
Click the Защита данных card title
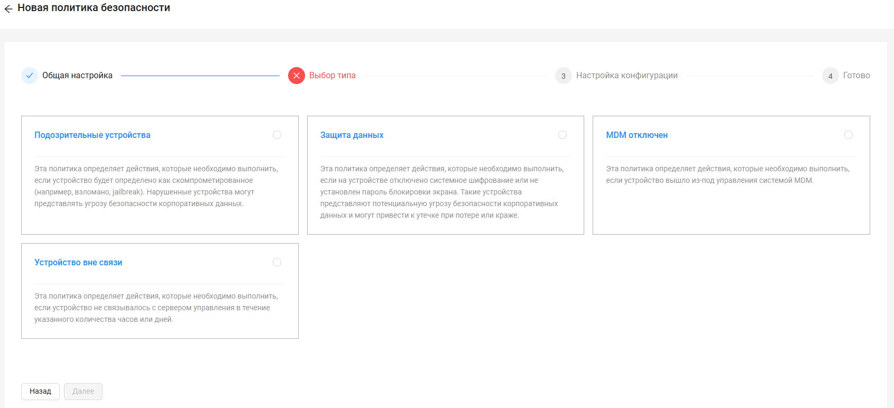point(352,135)
